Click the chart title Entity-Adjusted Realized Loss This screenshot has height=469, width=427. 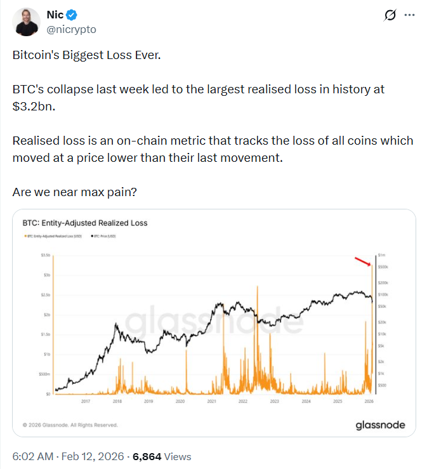click(85, 223)
